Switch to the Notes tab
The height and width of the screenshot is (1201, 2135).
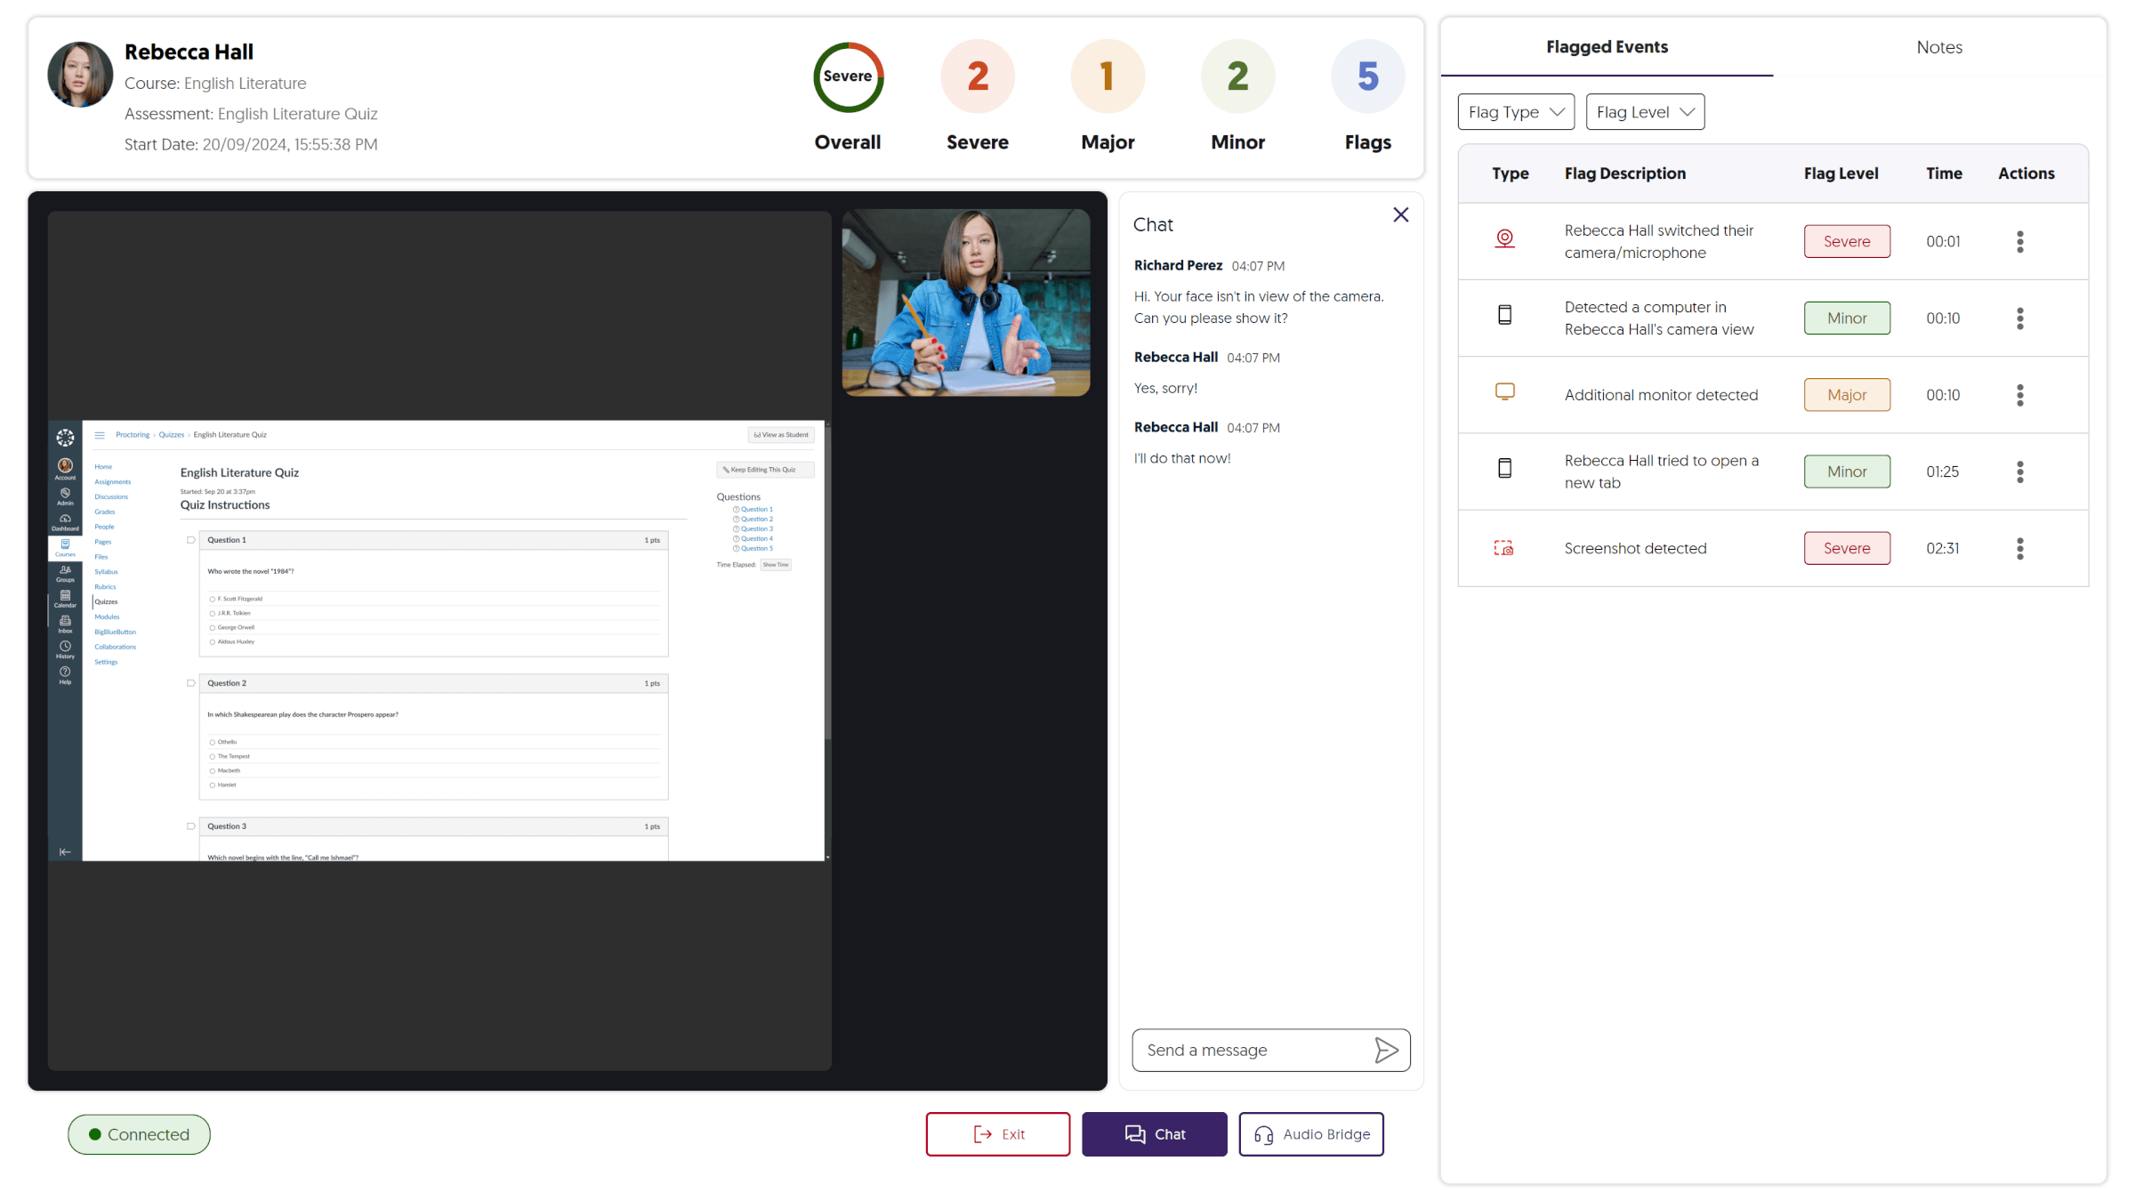pos(1938,47)
